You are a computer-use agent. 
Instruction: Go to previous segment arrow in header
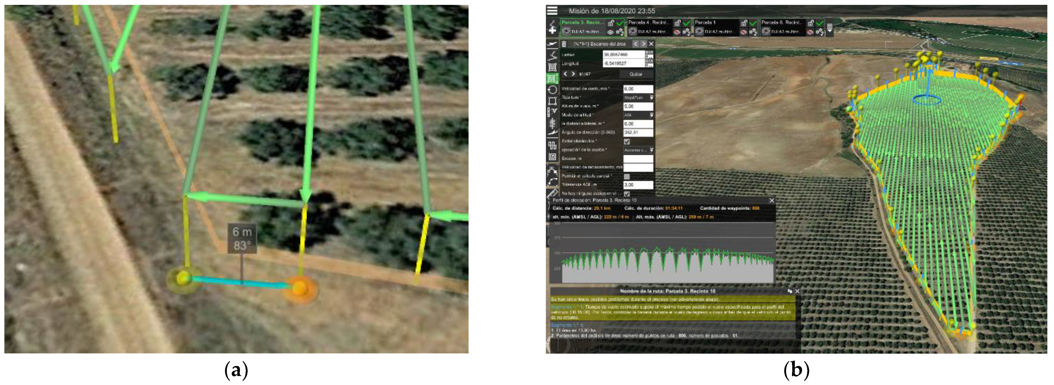[x=636, y=44]
